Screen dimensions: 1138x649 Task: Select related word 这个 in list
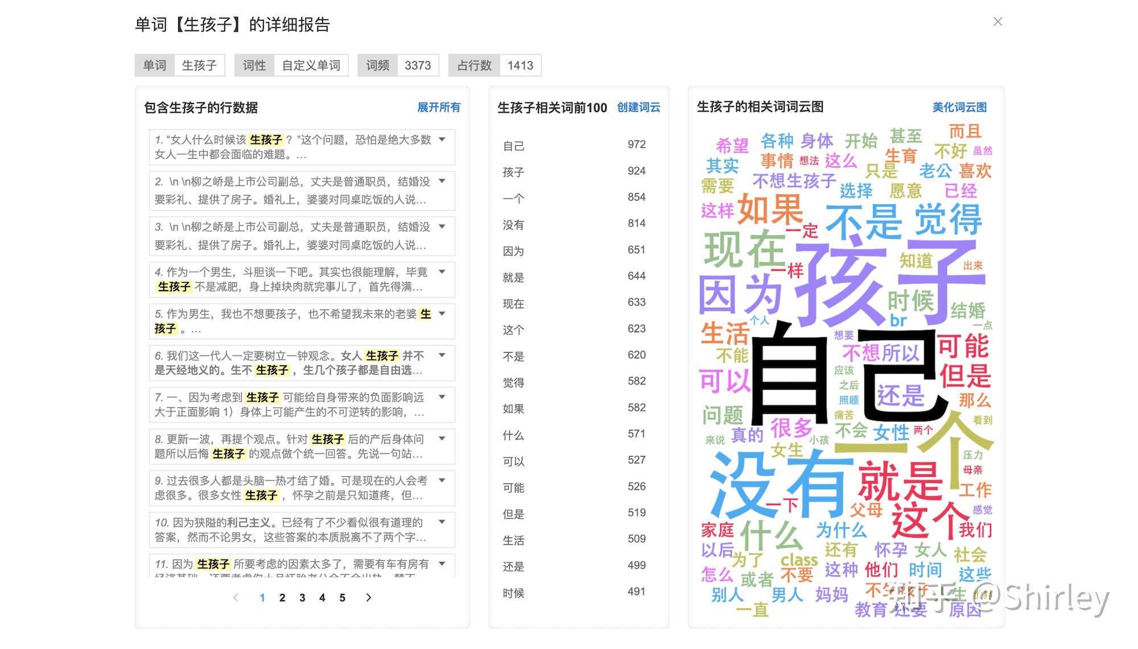pos(513,330)
